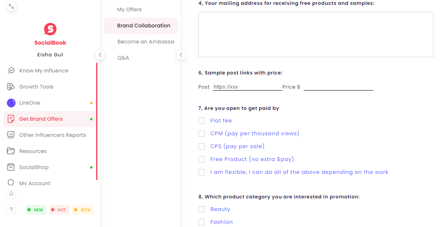Go to Get Brand Offers
The width and height of the screenshot is (447, 227).
pos(41,119)
